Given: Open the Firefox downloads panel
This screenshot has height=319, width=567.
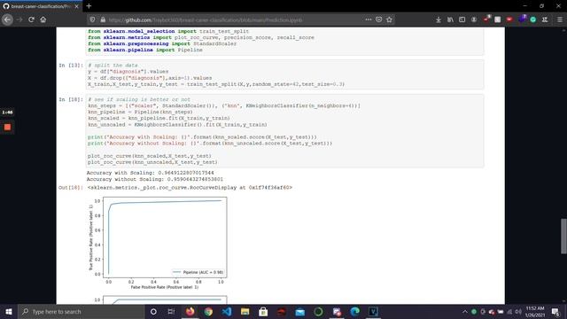Looking at the screenshot, I should click(x=439, y=19).
